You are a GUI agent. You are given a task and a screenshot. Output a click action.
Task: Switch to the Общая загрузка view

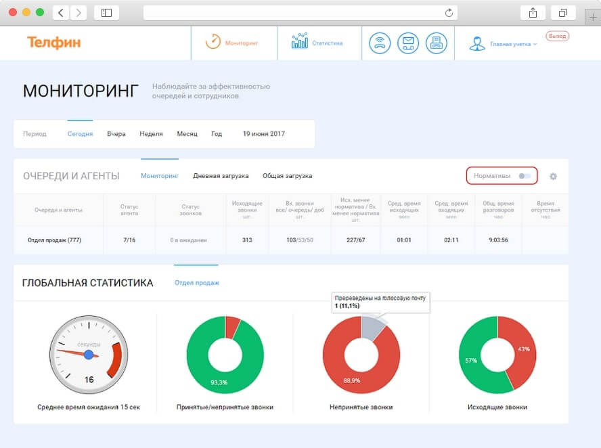[286, 175]
